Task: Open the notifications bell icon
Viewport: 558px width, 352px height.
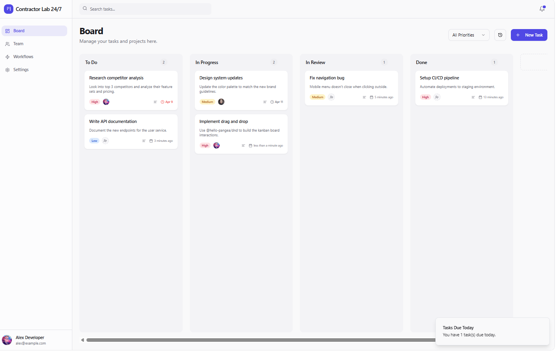Action: 542,9
